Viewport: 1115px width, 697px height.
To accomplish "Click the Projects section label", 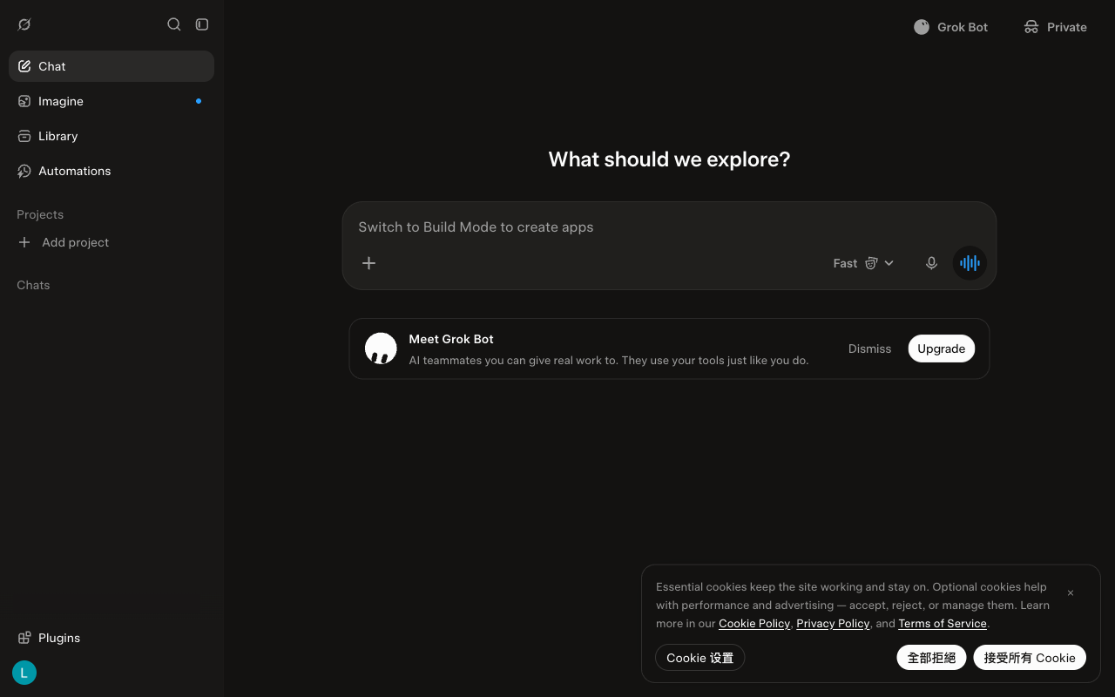I will click(40, 214).
